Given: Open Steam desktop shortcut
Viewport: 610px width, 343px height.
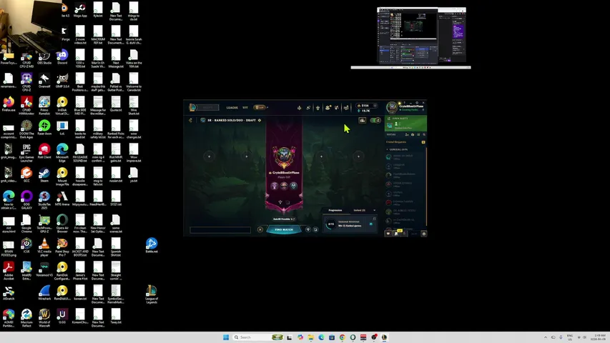Looking at the screenshot, I should tap(44, 175).
